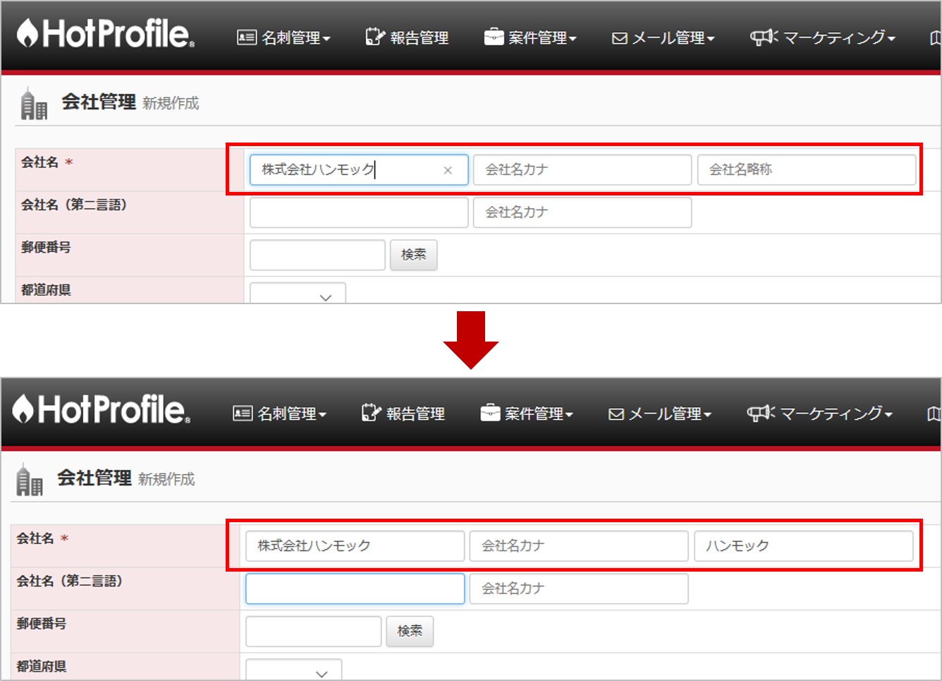Click envelope icon beside メール管理 in lower header
Image resolution: width=942 pixels, height=681 pixels.
tap(616, 414)
